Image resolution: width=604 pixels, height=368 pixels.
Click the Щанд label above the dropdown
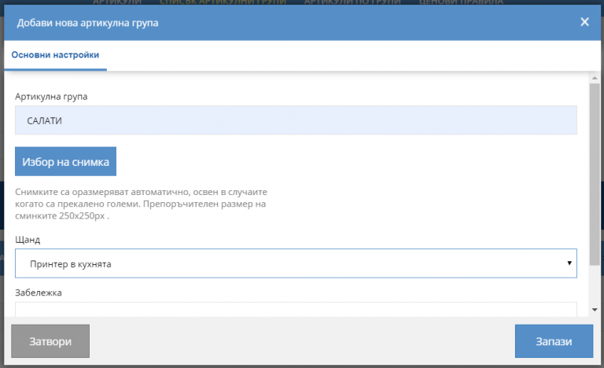click(28, 239)
